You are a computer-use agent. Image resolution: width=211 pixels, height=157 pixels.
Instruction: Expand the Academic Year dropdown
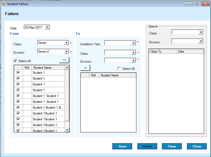133,43
